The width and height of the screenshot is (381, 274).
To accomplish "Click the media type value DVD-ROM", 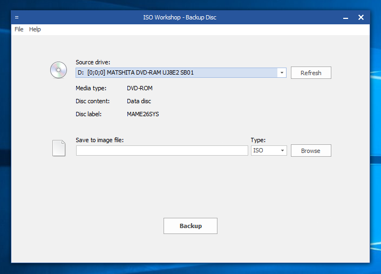I will pyautogui.click(x=140, y=88).
